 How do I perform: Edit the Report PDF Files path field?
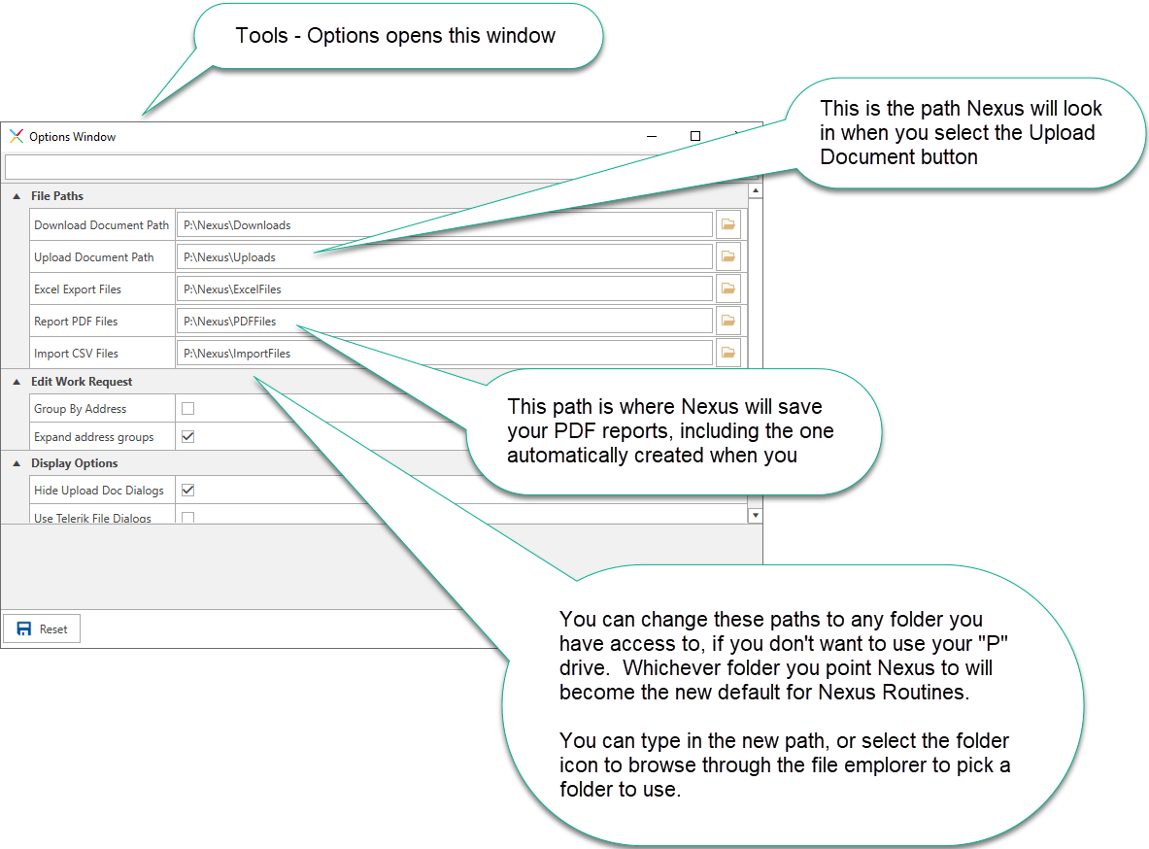coord(444,322)
